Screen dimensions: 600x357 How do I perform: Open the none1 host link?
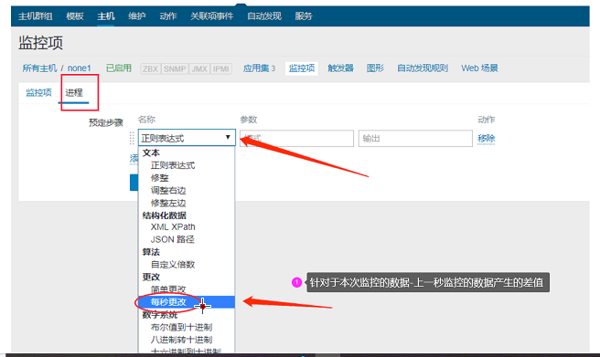point(80,68)
